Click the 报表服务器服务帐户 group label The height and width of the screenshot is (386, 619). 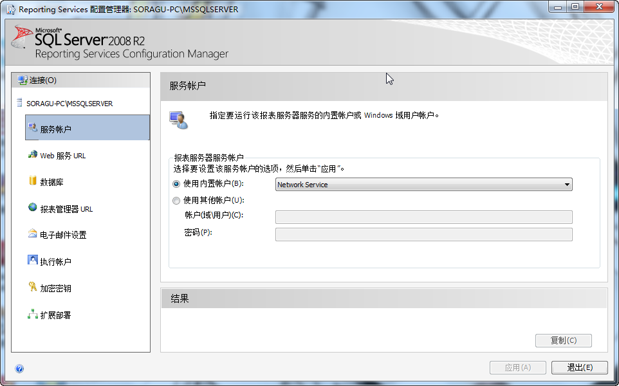pos(208,158)
